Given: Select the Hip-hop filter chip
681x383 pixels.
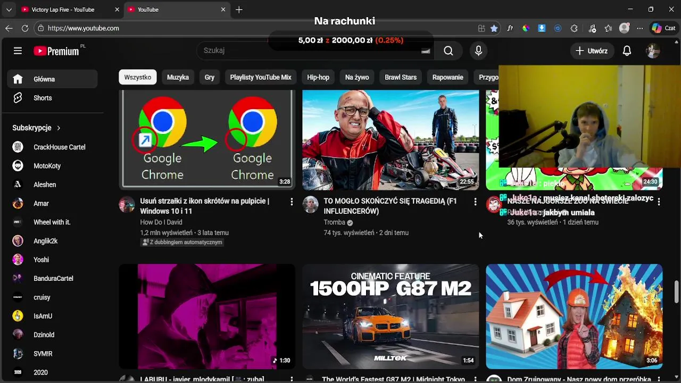Looking at the screenshot, I should (318, 77).
